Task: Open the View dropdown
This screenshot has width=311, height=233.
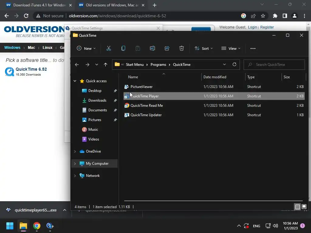Action: pyautogui.click(x=231, y=48)
